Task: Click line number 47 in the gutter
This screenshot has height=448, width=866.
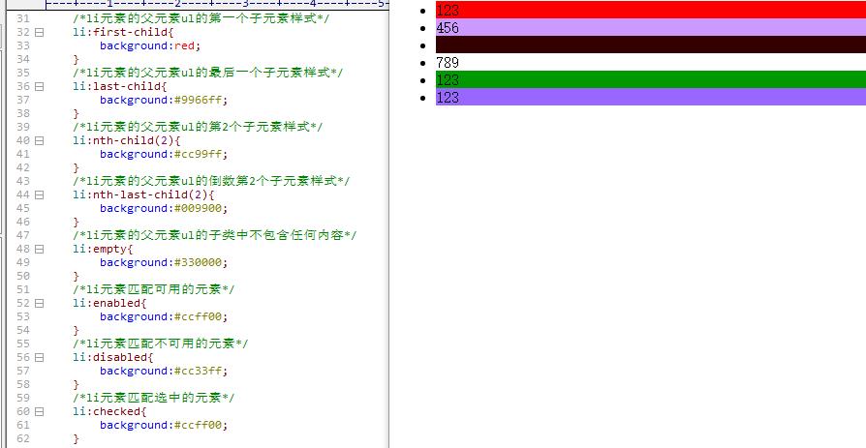Action: click(22, 235)
